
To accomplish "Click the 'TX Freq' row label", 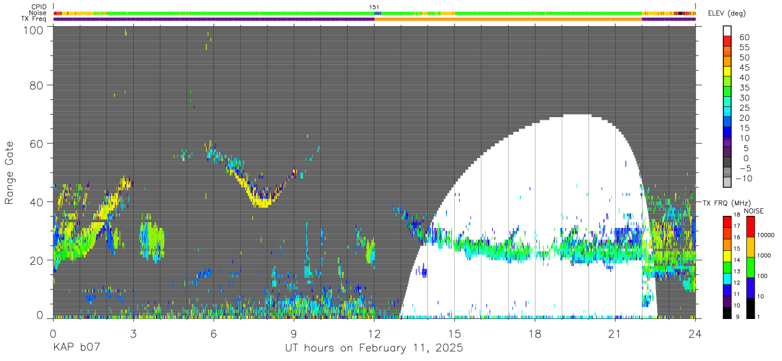I will [34, 19].
